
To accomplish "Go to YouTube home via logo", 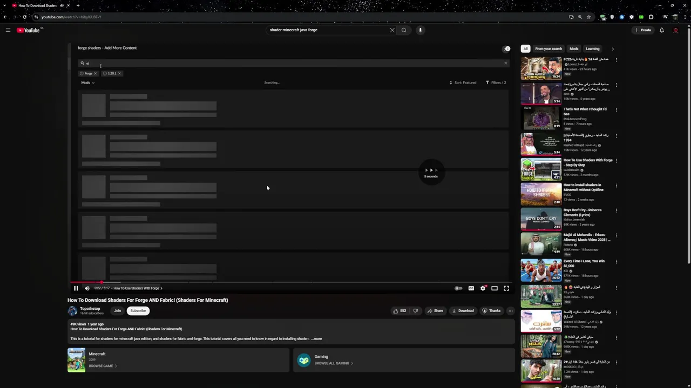I will coord(28,30).
